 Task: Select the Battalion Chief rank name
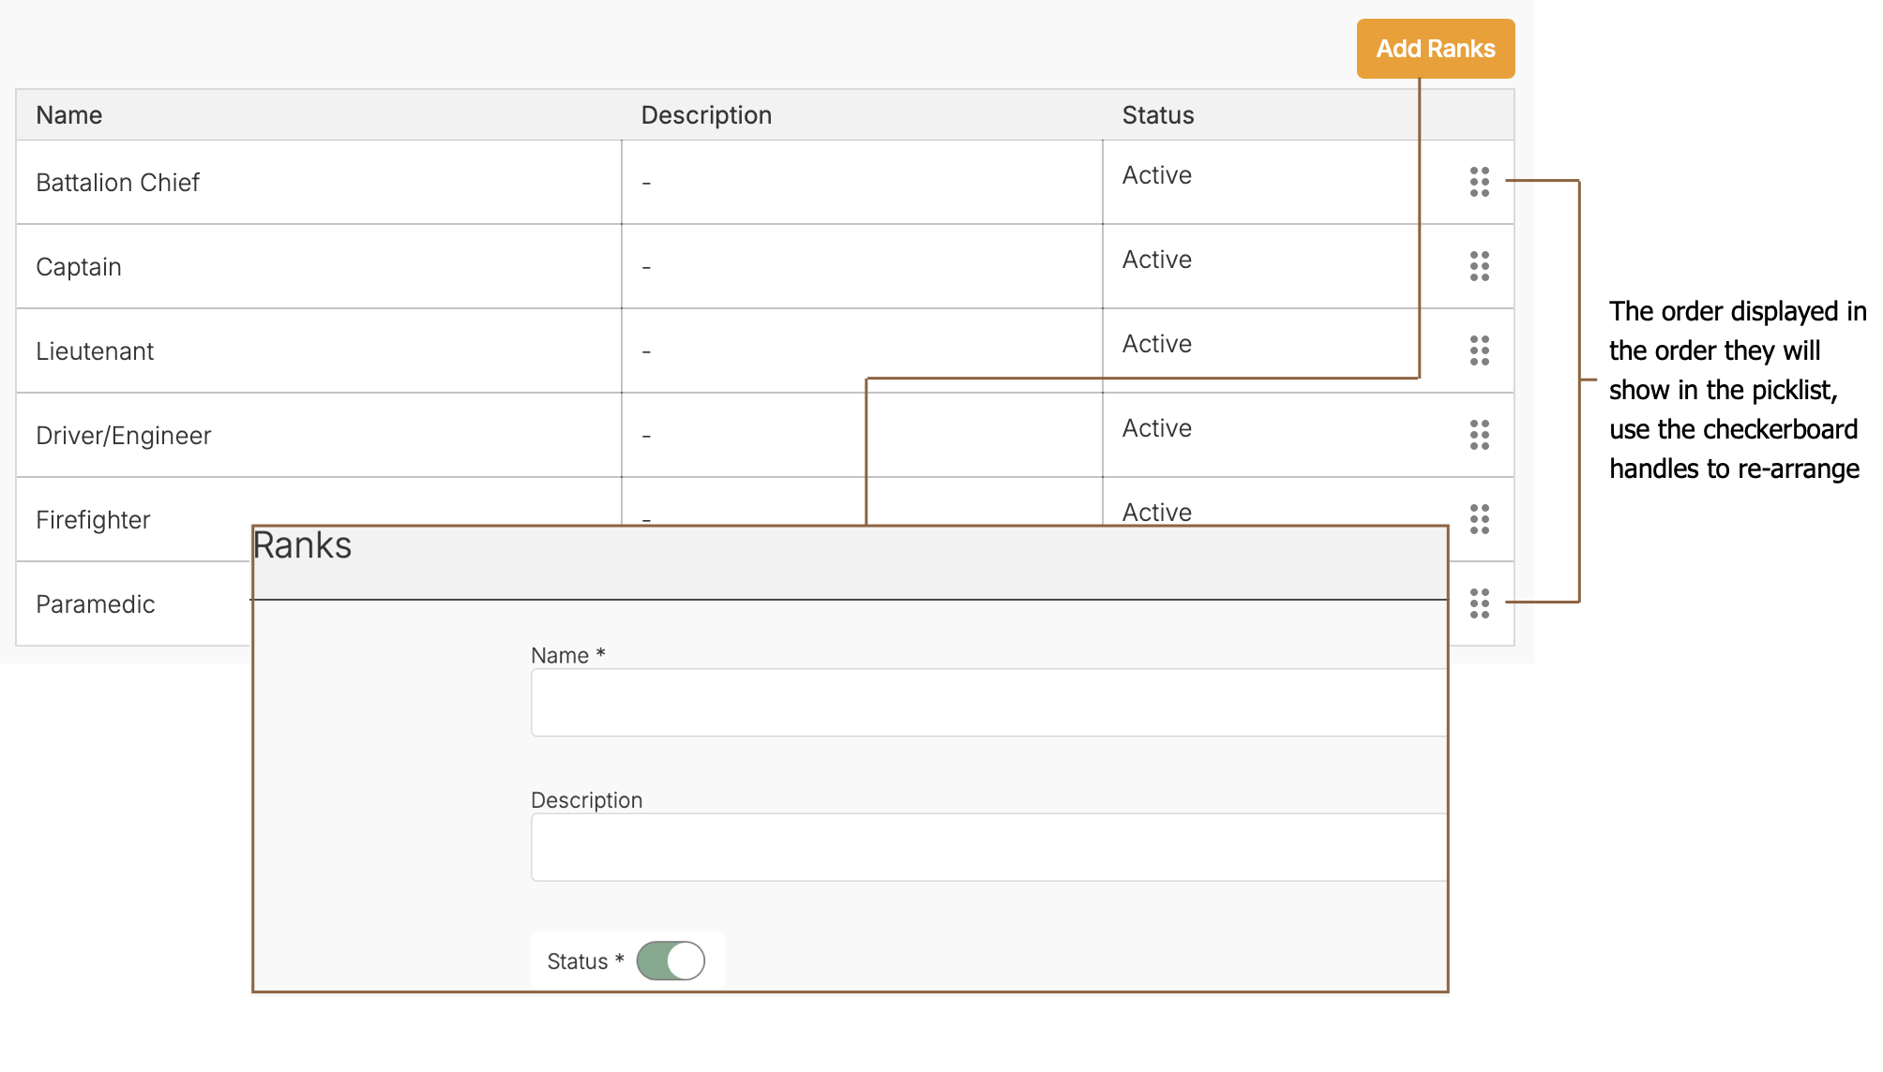pyautogui.click(x=118, y=183)
